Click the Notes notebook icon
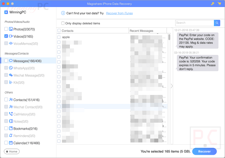 coord(11,121)
